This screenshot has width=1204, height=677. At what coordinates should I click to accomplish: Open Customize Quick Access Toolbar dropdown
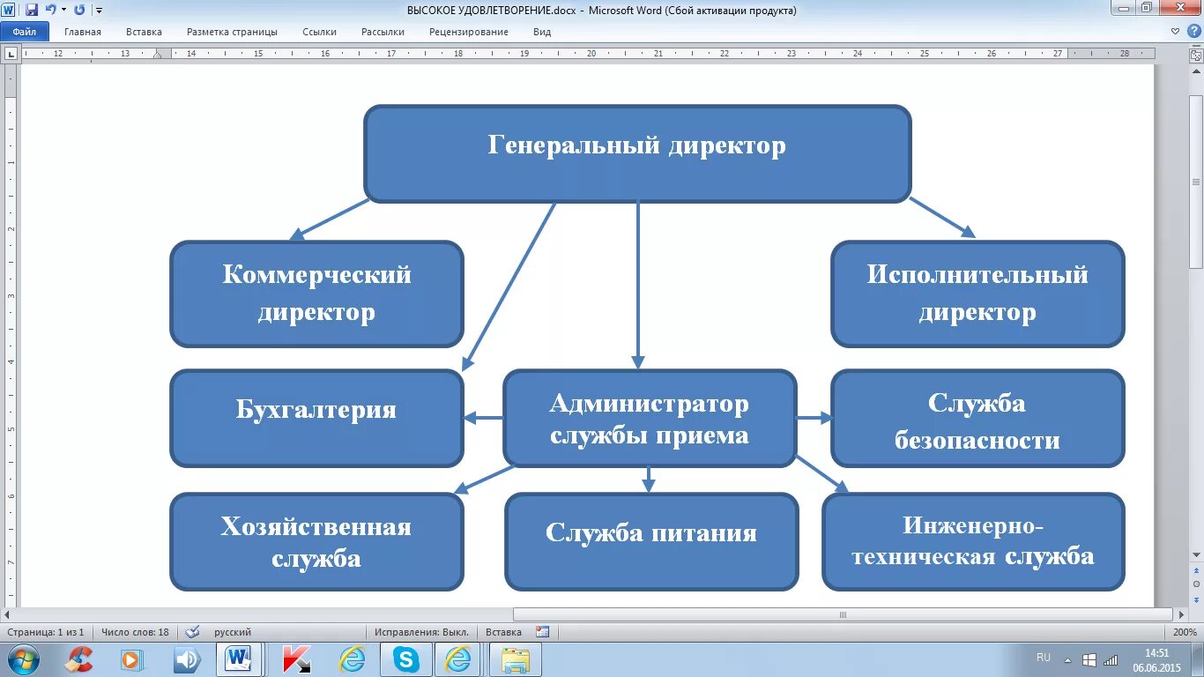click(x=99, y=11)
